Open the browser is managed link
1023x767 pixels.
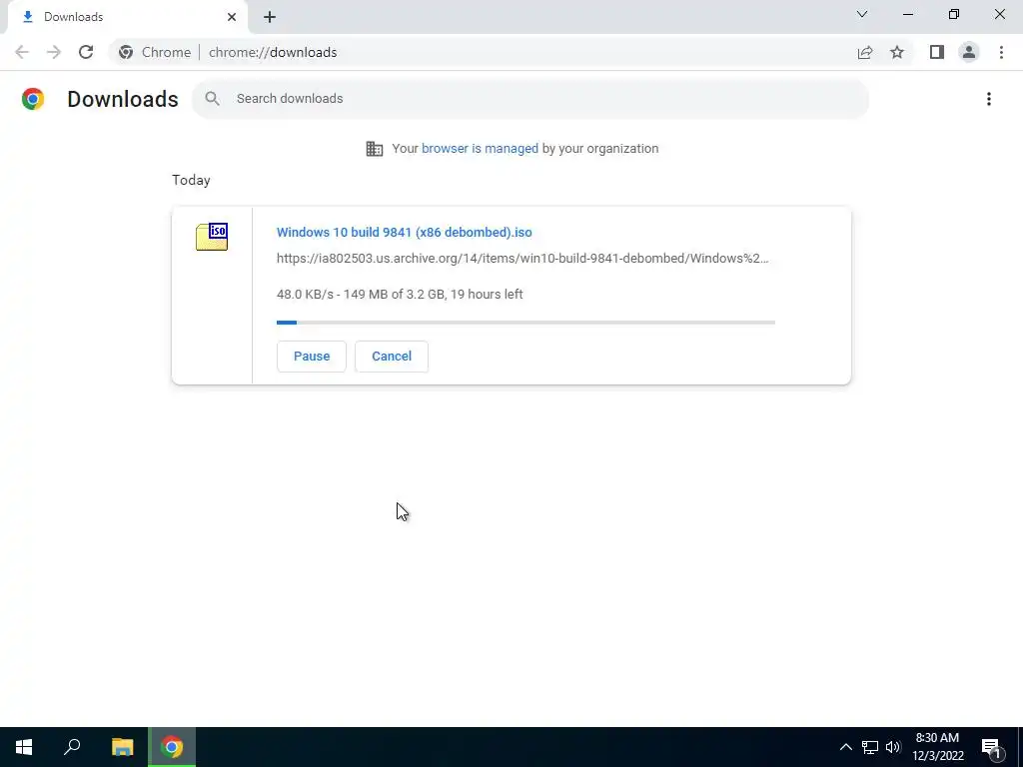480,149
